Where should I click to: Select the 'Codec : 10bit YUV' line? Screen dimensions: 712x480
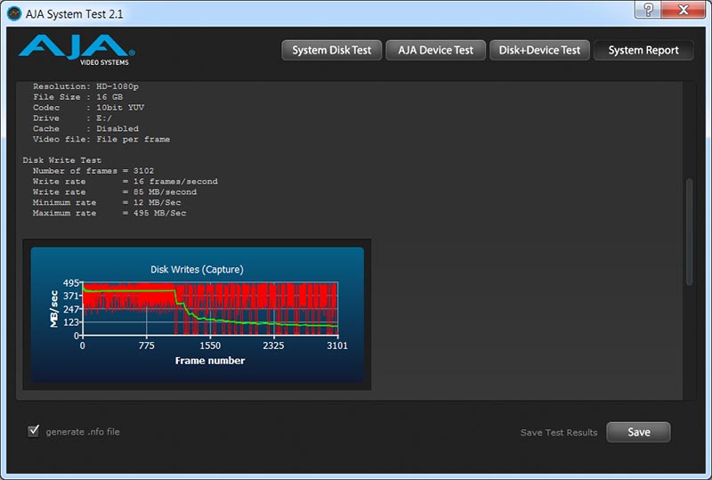click(x=88, y=107)
